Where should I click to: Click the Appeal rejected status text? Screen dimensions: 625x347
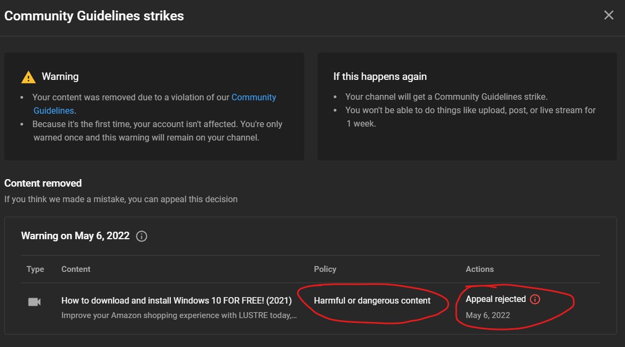pos(495,299)
